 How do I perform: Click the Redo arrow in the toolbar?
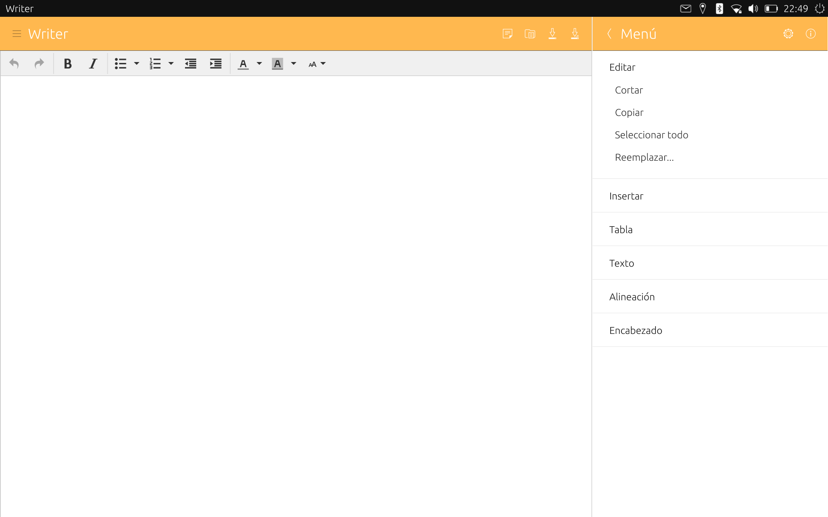pos(39,64)
